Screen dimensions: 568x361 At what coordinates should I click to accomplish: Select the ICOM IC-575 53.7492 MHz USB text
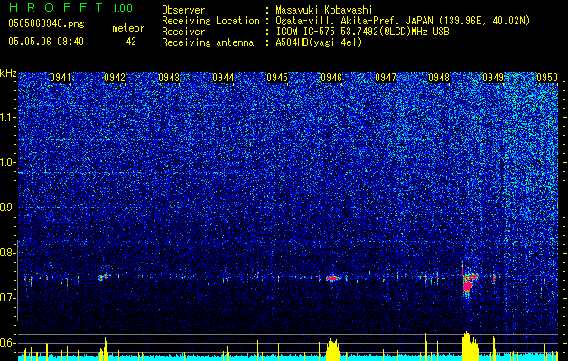pyautogui.click(x=362, y=32)
